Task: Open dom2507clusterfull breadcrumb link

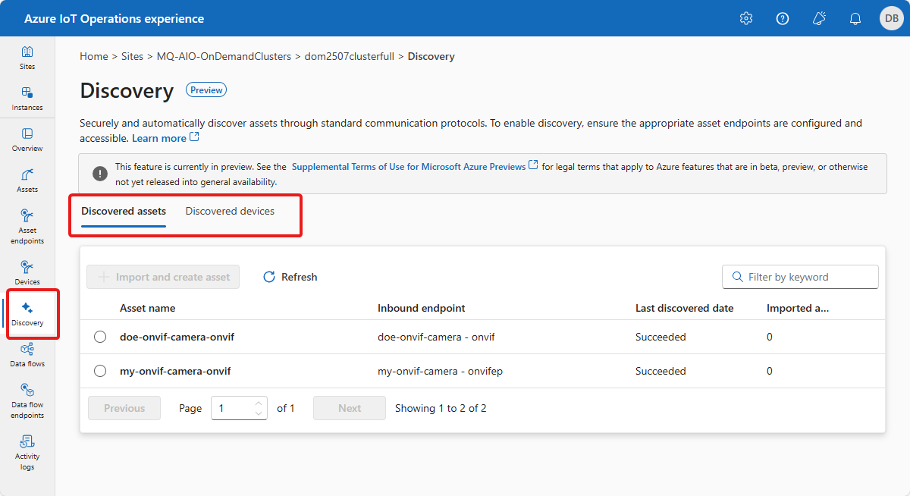Action: 349,56
